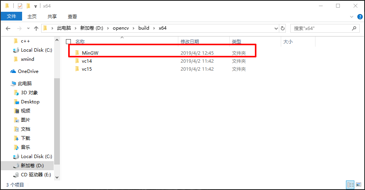The height and width of the screenshot is (190, 365).
Task: Open the address bar history dropdown
Action: [x=276, y=28]
